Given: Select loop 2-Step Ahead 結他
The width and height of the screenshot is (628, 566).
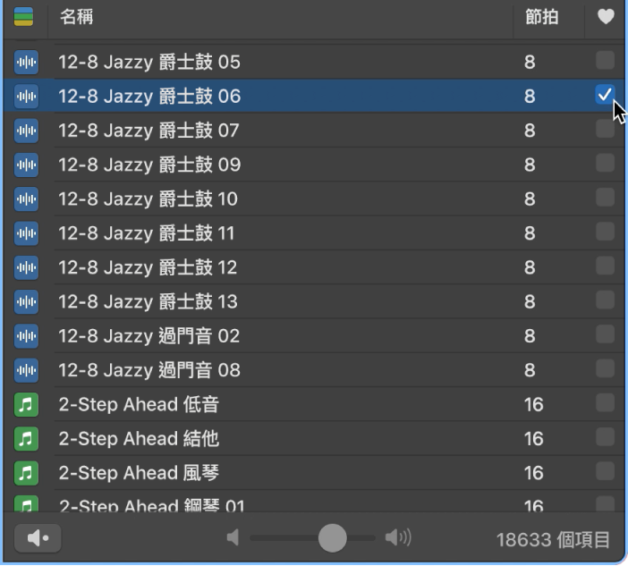Looking at the screenshot, I should click(314, 438).
